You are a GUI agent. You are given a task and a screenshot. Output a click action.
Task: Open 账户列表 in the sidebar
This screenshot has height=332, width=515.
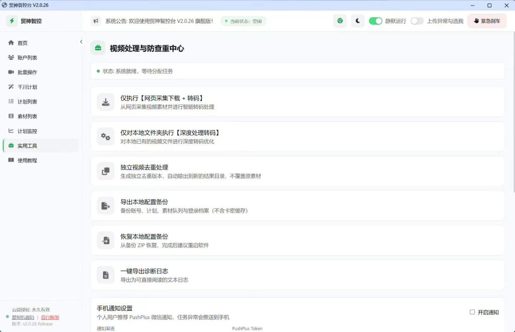click(x=41, y=57)
